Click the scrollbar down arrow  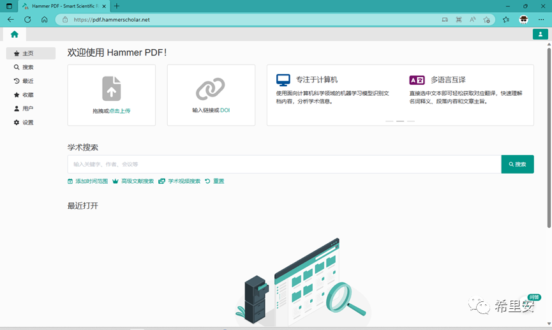click(x=549, y=324)
